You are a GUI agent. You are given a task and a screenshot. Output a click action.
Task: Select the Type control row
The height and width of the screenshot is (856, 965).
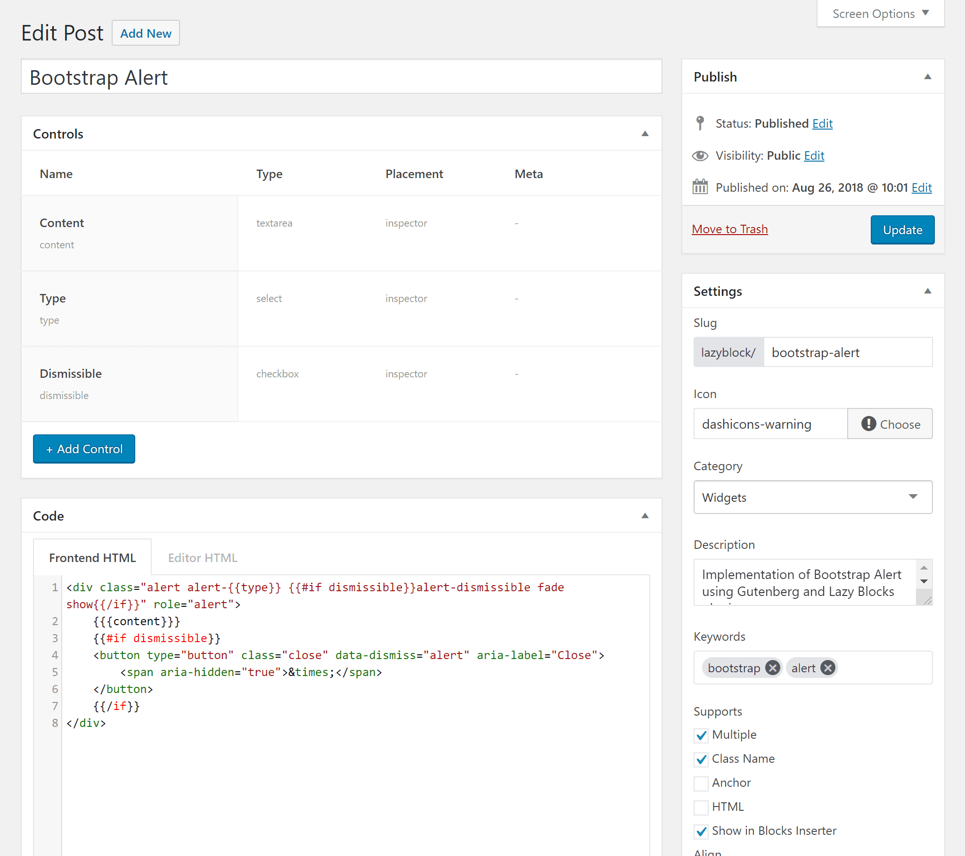pos(341,309)
